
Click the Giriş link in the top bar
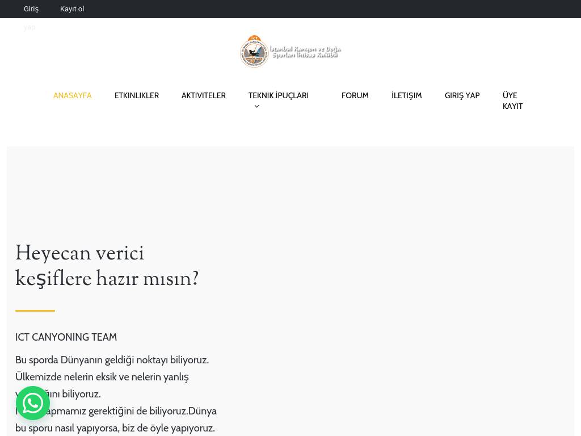(x=31, y=9)
